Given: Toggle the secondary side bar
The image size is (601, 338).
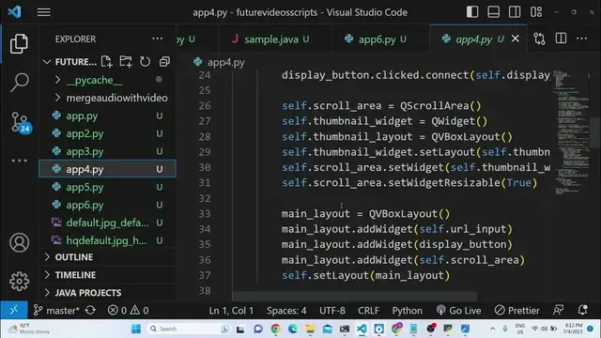Looking at the screenshot, I should (515, 12).
